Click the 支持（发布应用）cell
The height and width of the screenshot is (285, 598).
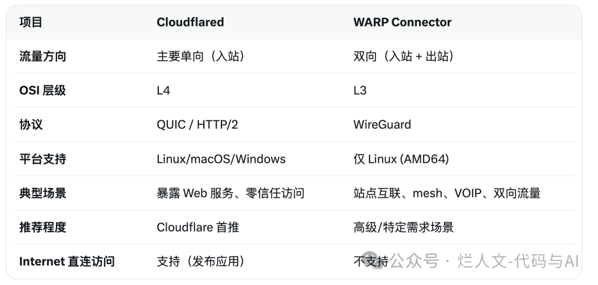(x=201, y=261)
